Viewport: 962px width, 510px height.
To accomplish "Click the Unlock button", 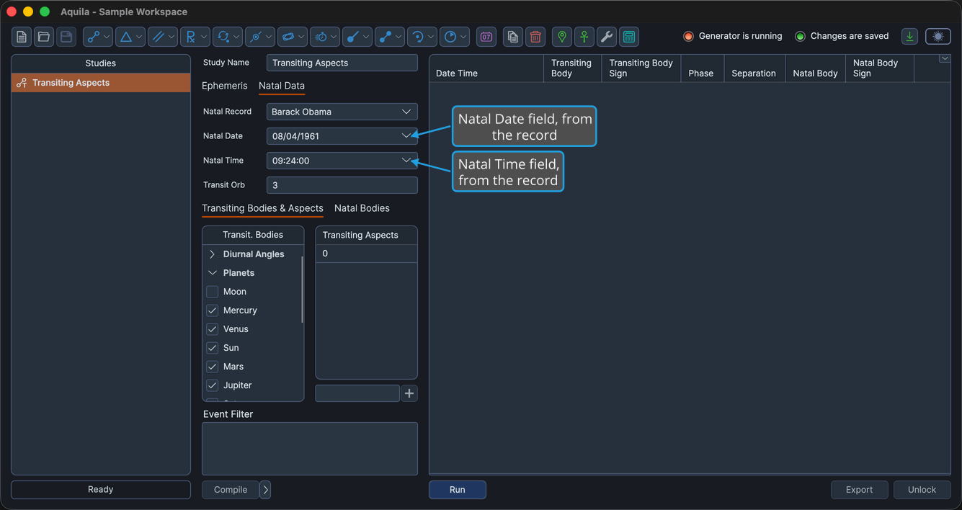I will point(922,490).
